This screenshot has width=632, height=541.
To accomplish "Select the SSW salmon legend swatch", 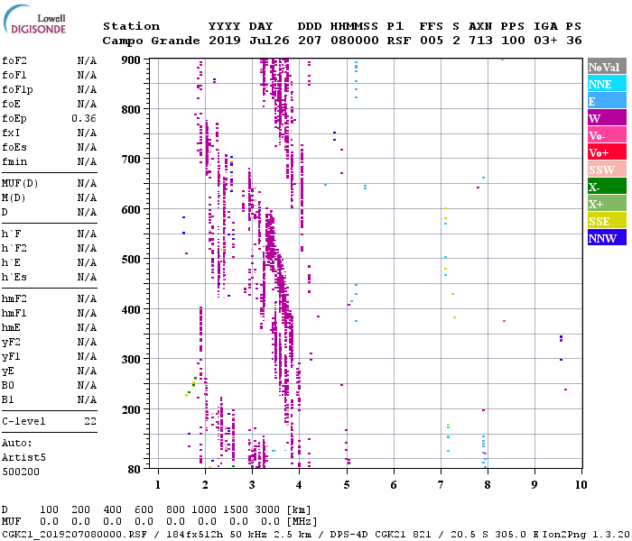I will click(607, 170).
